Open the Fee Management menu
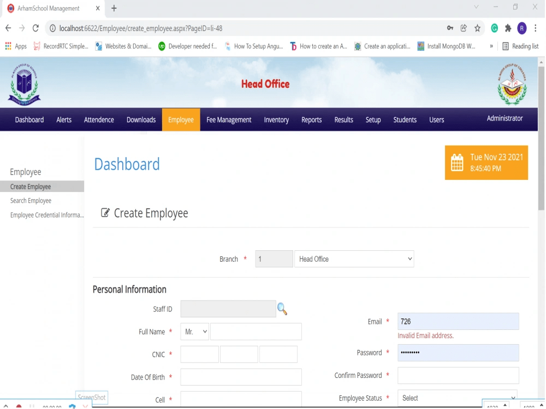This screenshot has width=546, height=409. tap(229, 119)
